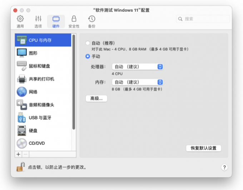
Task: Expand the 处理器 processor dropdown
Action: click(x=138, y=67)
